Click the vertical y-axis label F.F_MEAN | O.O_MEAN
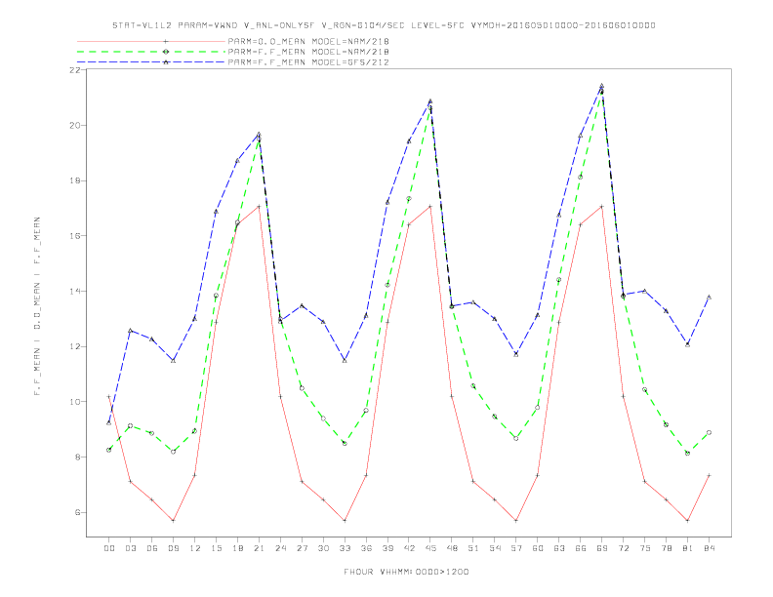The image size is (773, 597). tap(37, 306)
